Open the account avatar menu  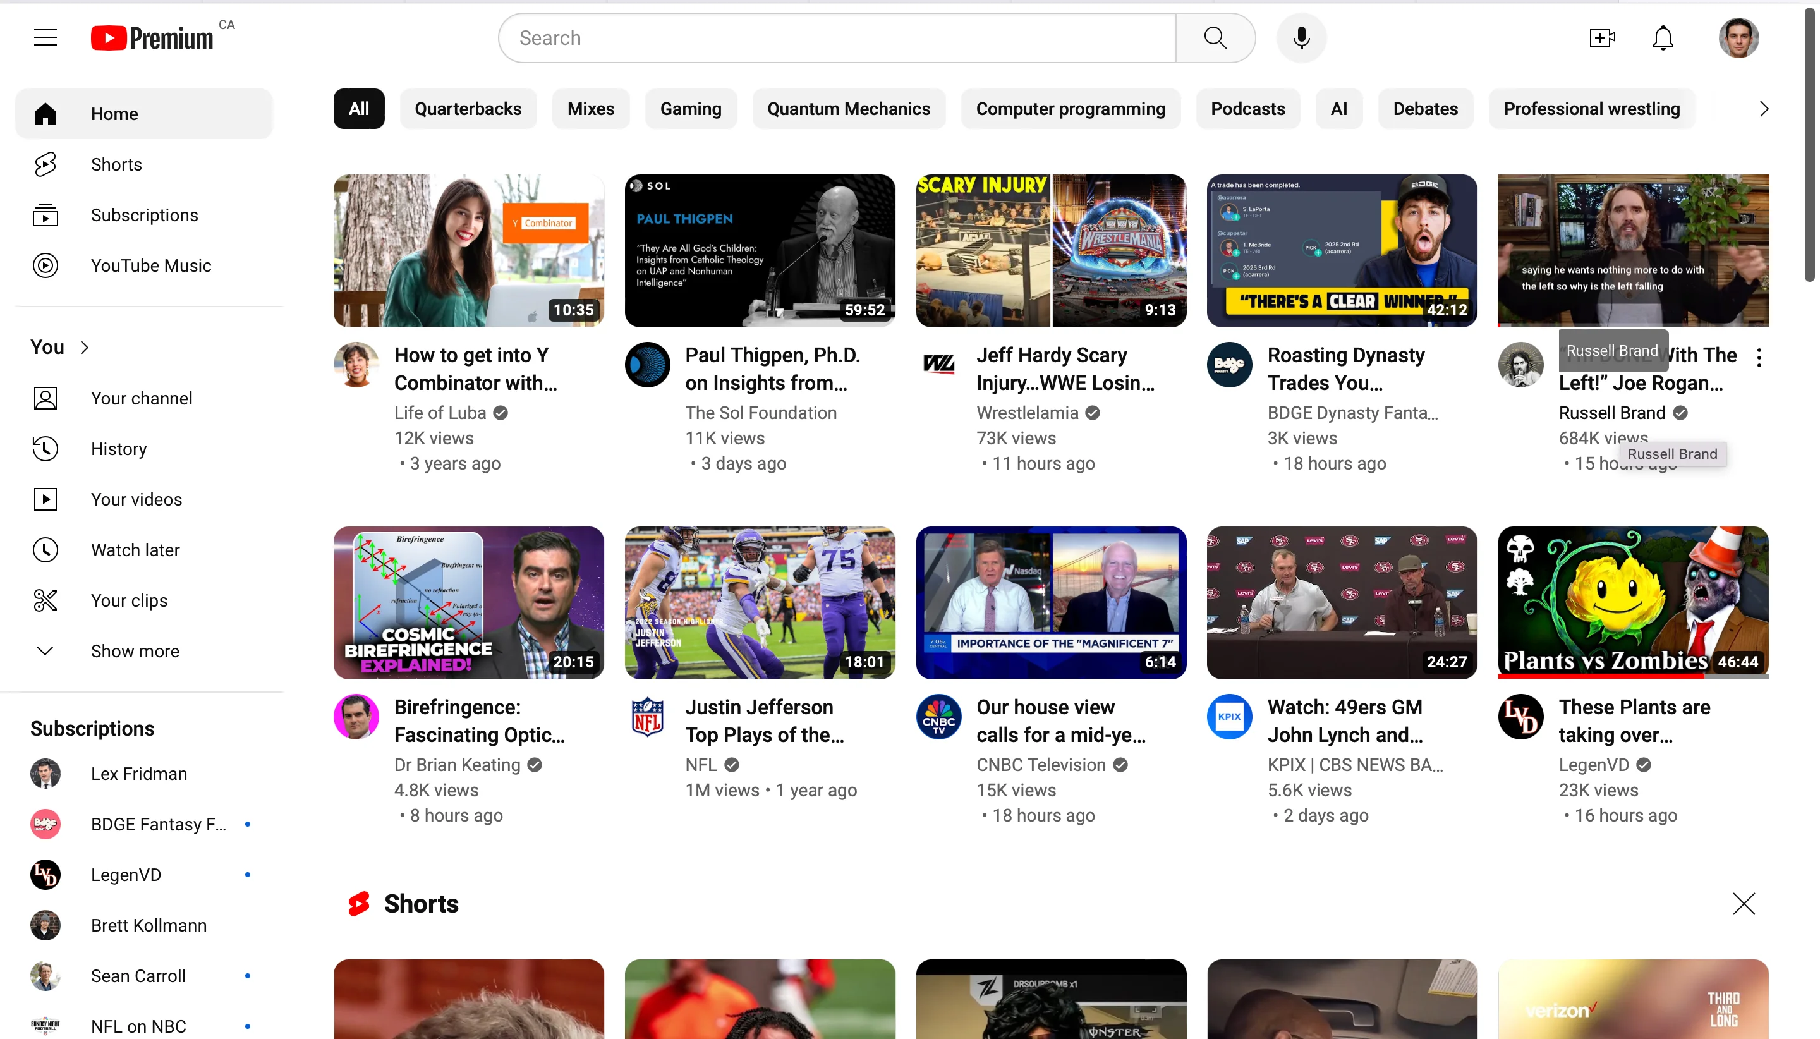tap(1738, 38)
